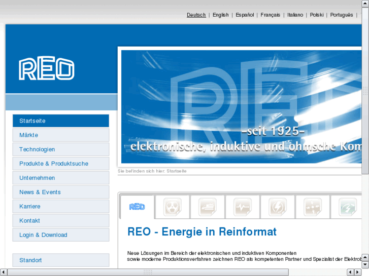Click the paragraph starting 'Neue Lösungen im Bereich'
369x276 pixels.
pyautogui.click(x=244, y=256)
